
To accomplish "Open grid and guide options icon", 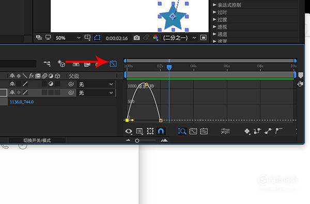I will click(87, 37).
